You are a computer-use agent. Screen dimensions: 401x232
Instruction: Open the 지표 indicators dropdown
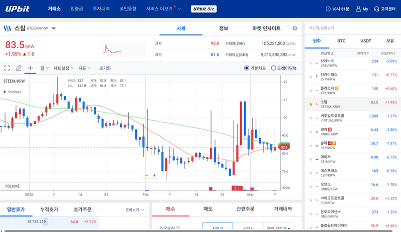point(84,68)
